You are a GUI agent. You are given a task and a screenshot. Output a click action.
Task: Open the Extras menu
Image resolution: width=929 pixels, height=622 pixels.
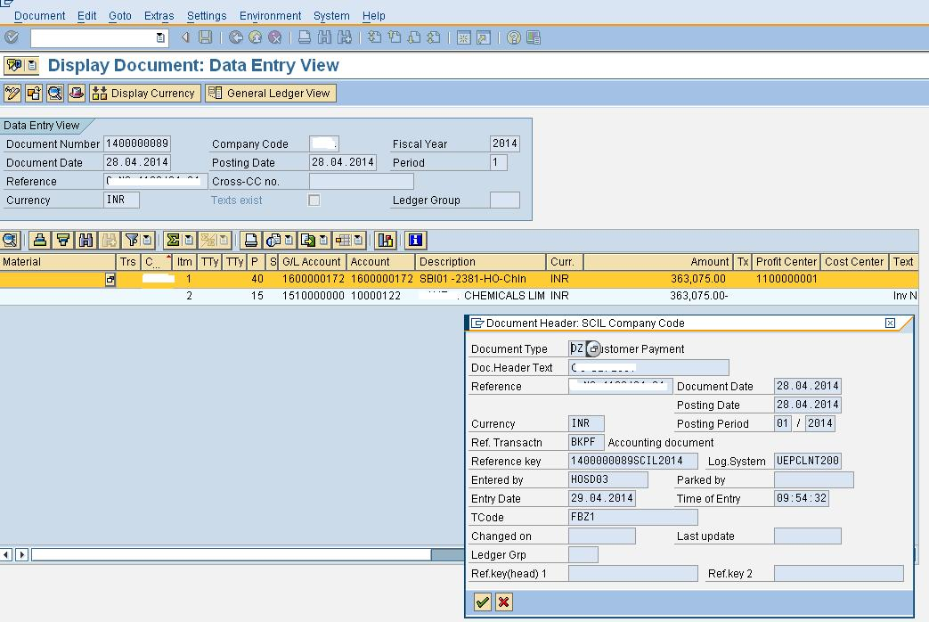click(159, 15)
